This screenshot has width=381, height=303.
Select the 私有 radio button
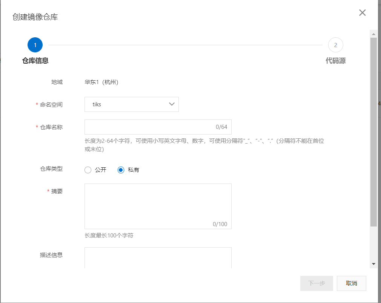(x=121, y=170)
